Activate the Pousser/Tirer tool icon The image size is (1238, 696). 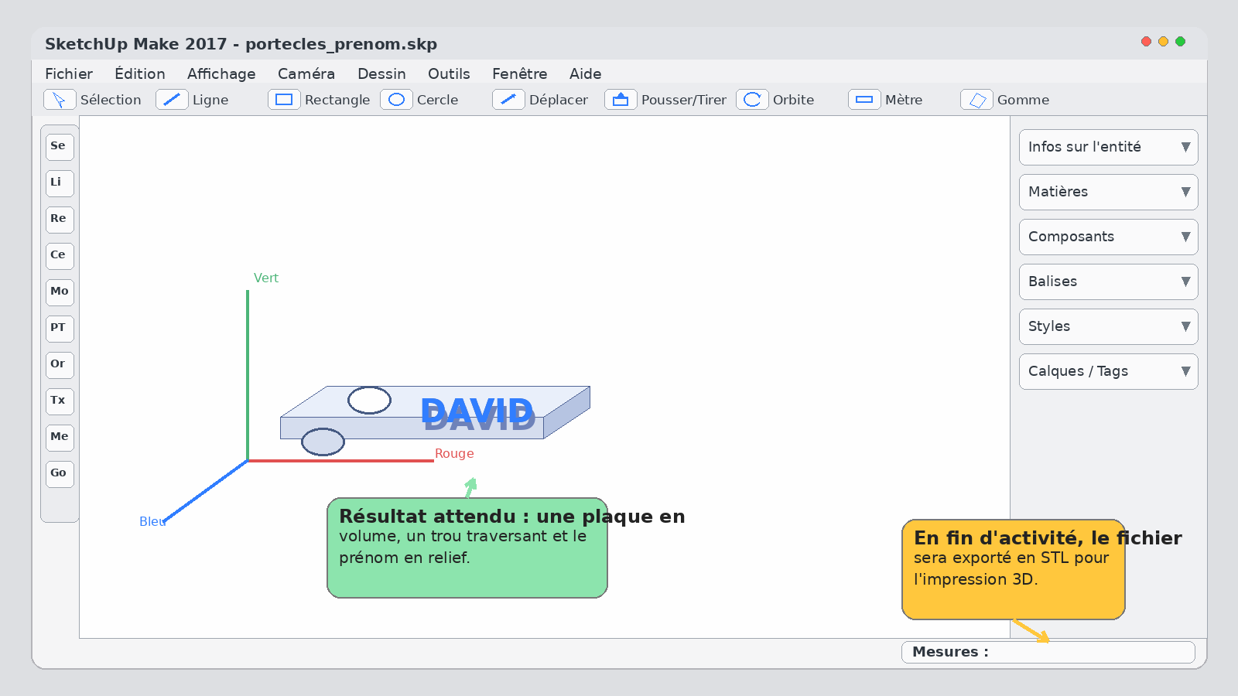[x=621, y=100]
